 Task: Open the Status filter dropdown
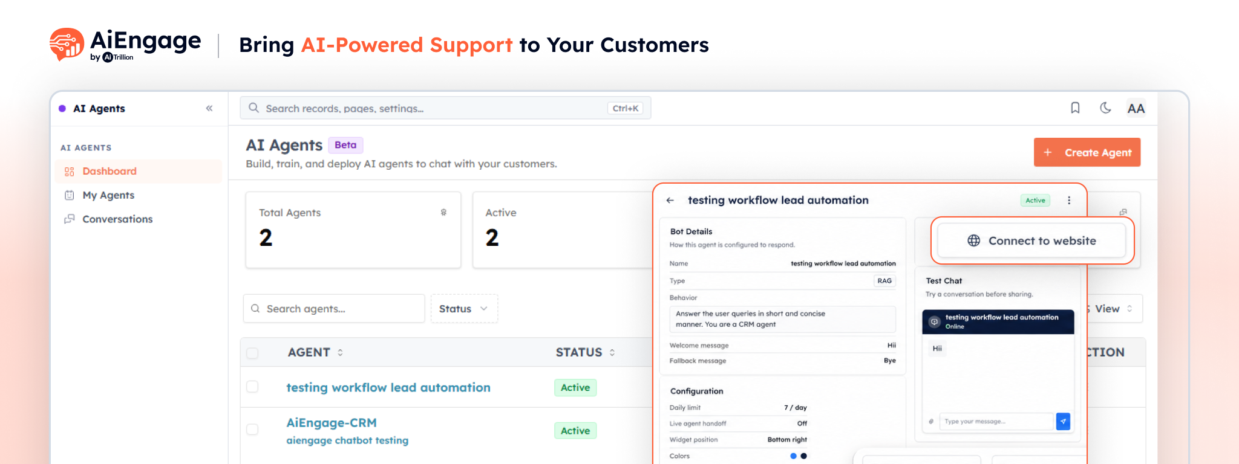click(x=464, y=309)
